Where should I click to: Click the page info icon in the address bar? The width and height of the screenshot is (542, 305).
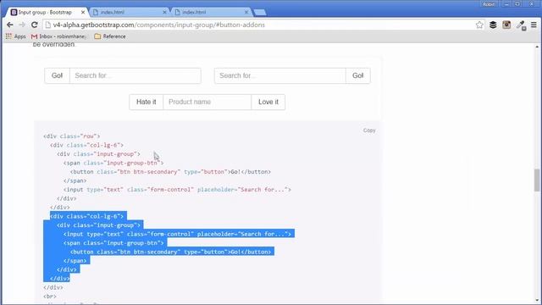coord(48,25)
